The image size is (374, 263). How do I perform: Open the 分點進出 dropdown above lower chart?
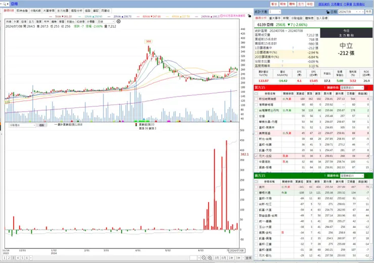point(22,125)
